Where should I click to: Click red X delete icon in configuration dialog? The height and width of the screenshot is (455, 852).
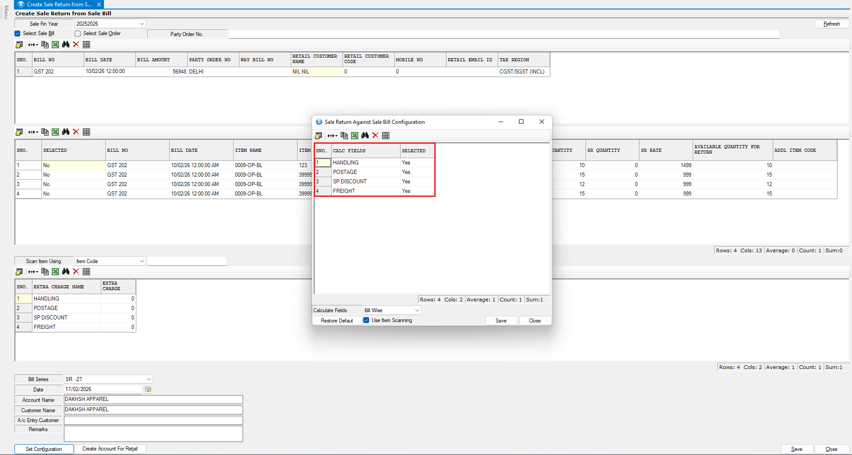tap(375, 136)
